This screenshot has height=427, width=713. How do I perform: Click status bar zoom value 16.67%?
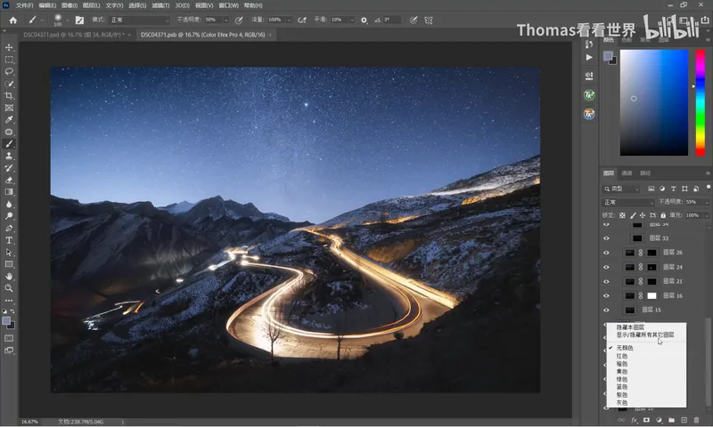[x=29, y=422]
